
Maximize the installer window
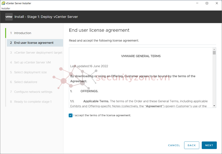[207, 3]
